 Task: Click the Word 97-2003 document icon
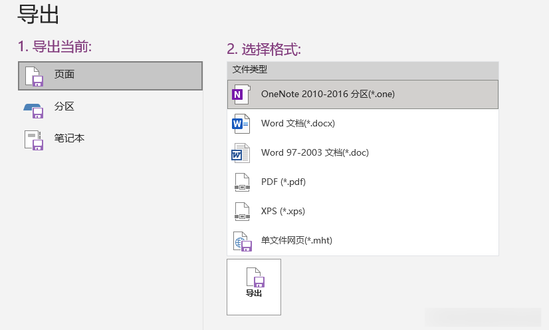(x=241, y=153)
